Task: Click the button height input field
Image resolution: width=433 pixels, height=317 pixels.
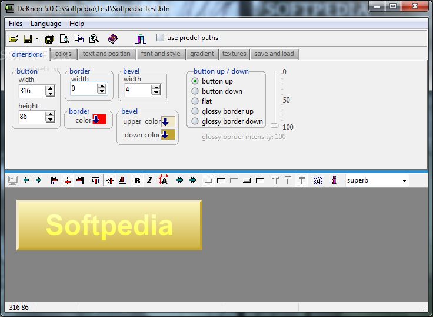Action: coord(32,117)
